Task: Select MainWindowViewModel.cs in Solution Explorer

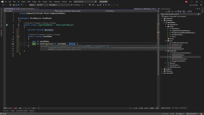Action: [x=179, y=59]
